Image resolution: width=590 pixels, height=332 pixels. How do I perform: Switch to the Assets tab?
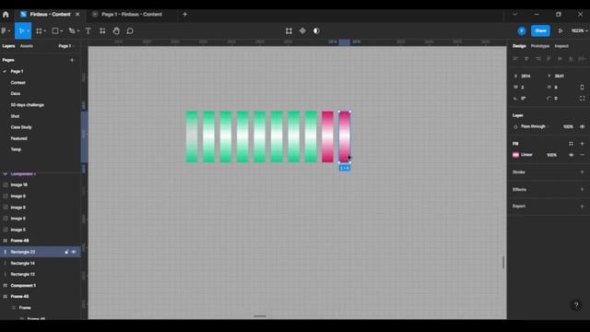(27, 46)
